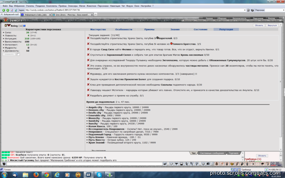
Task: Open the Избранное menu
Action: point(19,6)
